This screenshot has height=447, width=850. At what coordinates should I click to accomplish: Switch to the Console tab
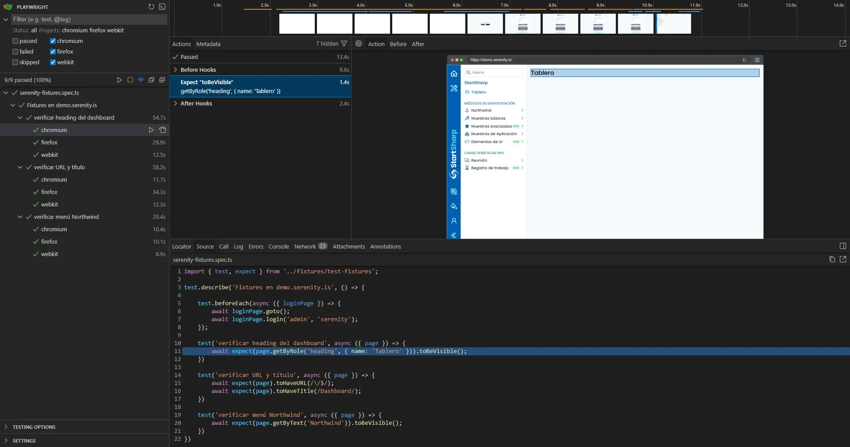(278, 247)
